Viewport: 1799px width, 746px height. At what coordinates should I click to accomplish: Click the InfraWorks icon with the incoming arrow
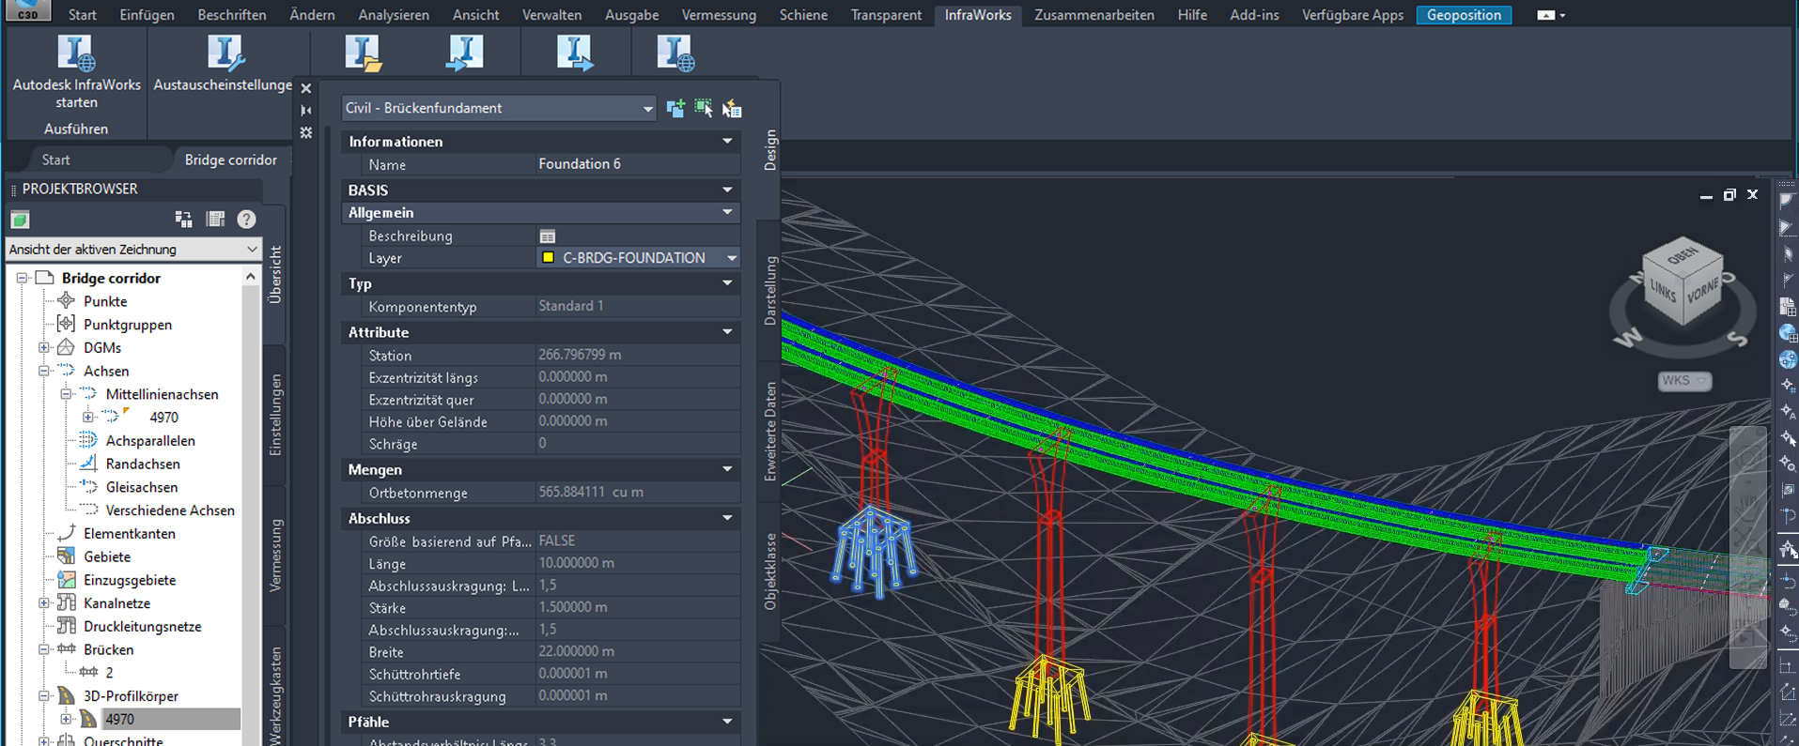[464, 53]
